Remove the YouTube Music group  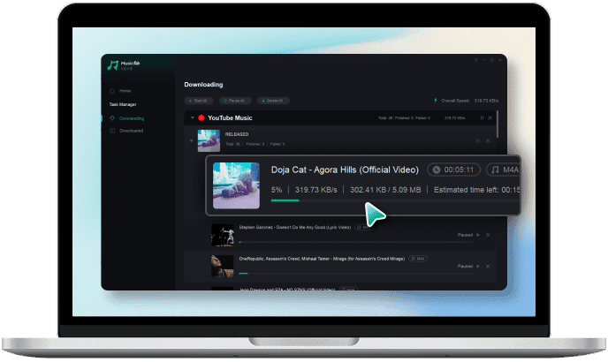click(x=490, y=117)
